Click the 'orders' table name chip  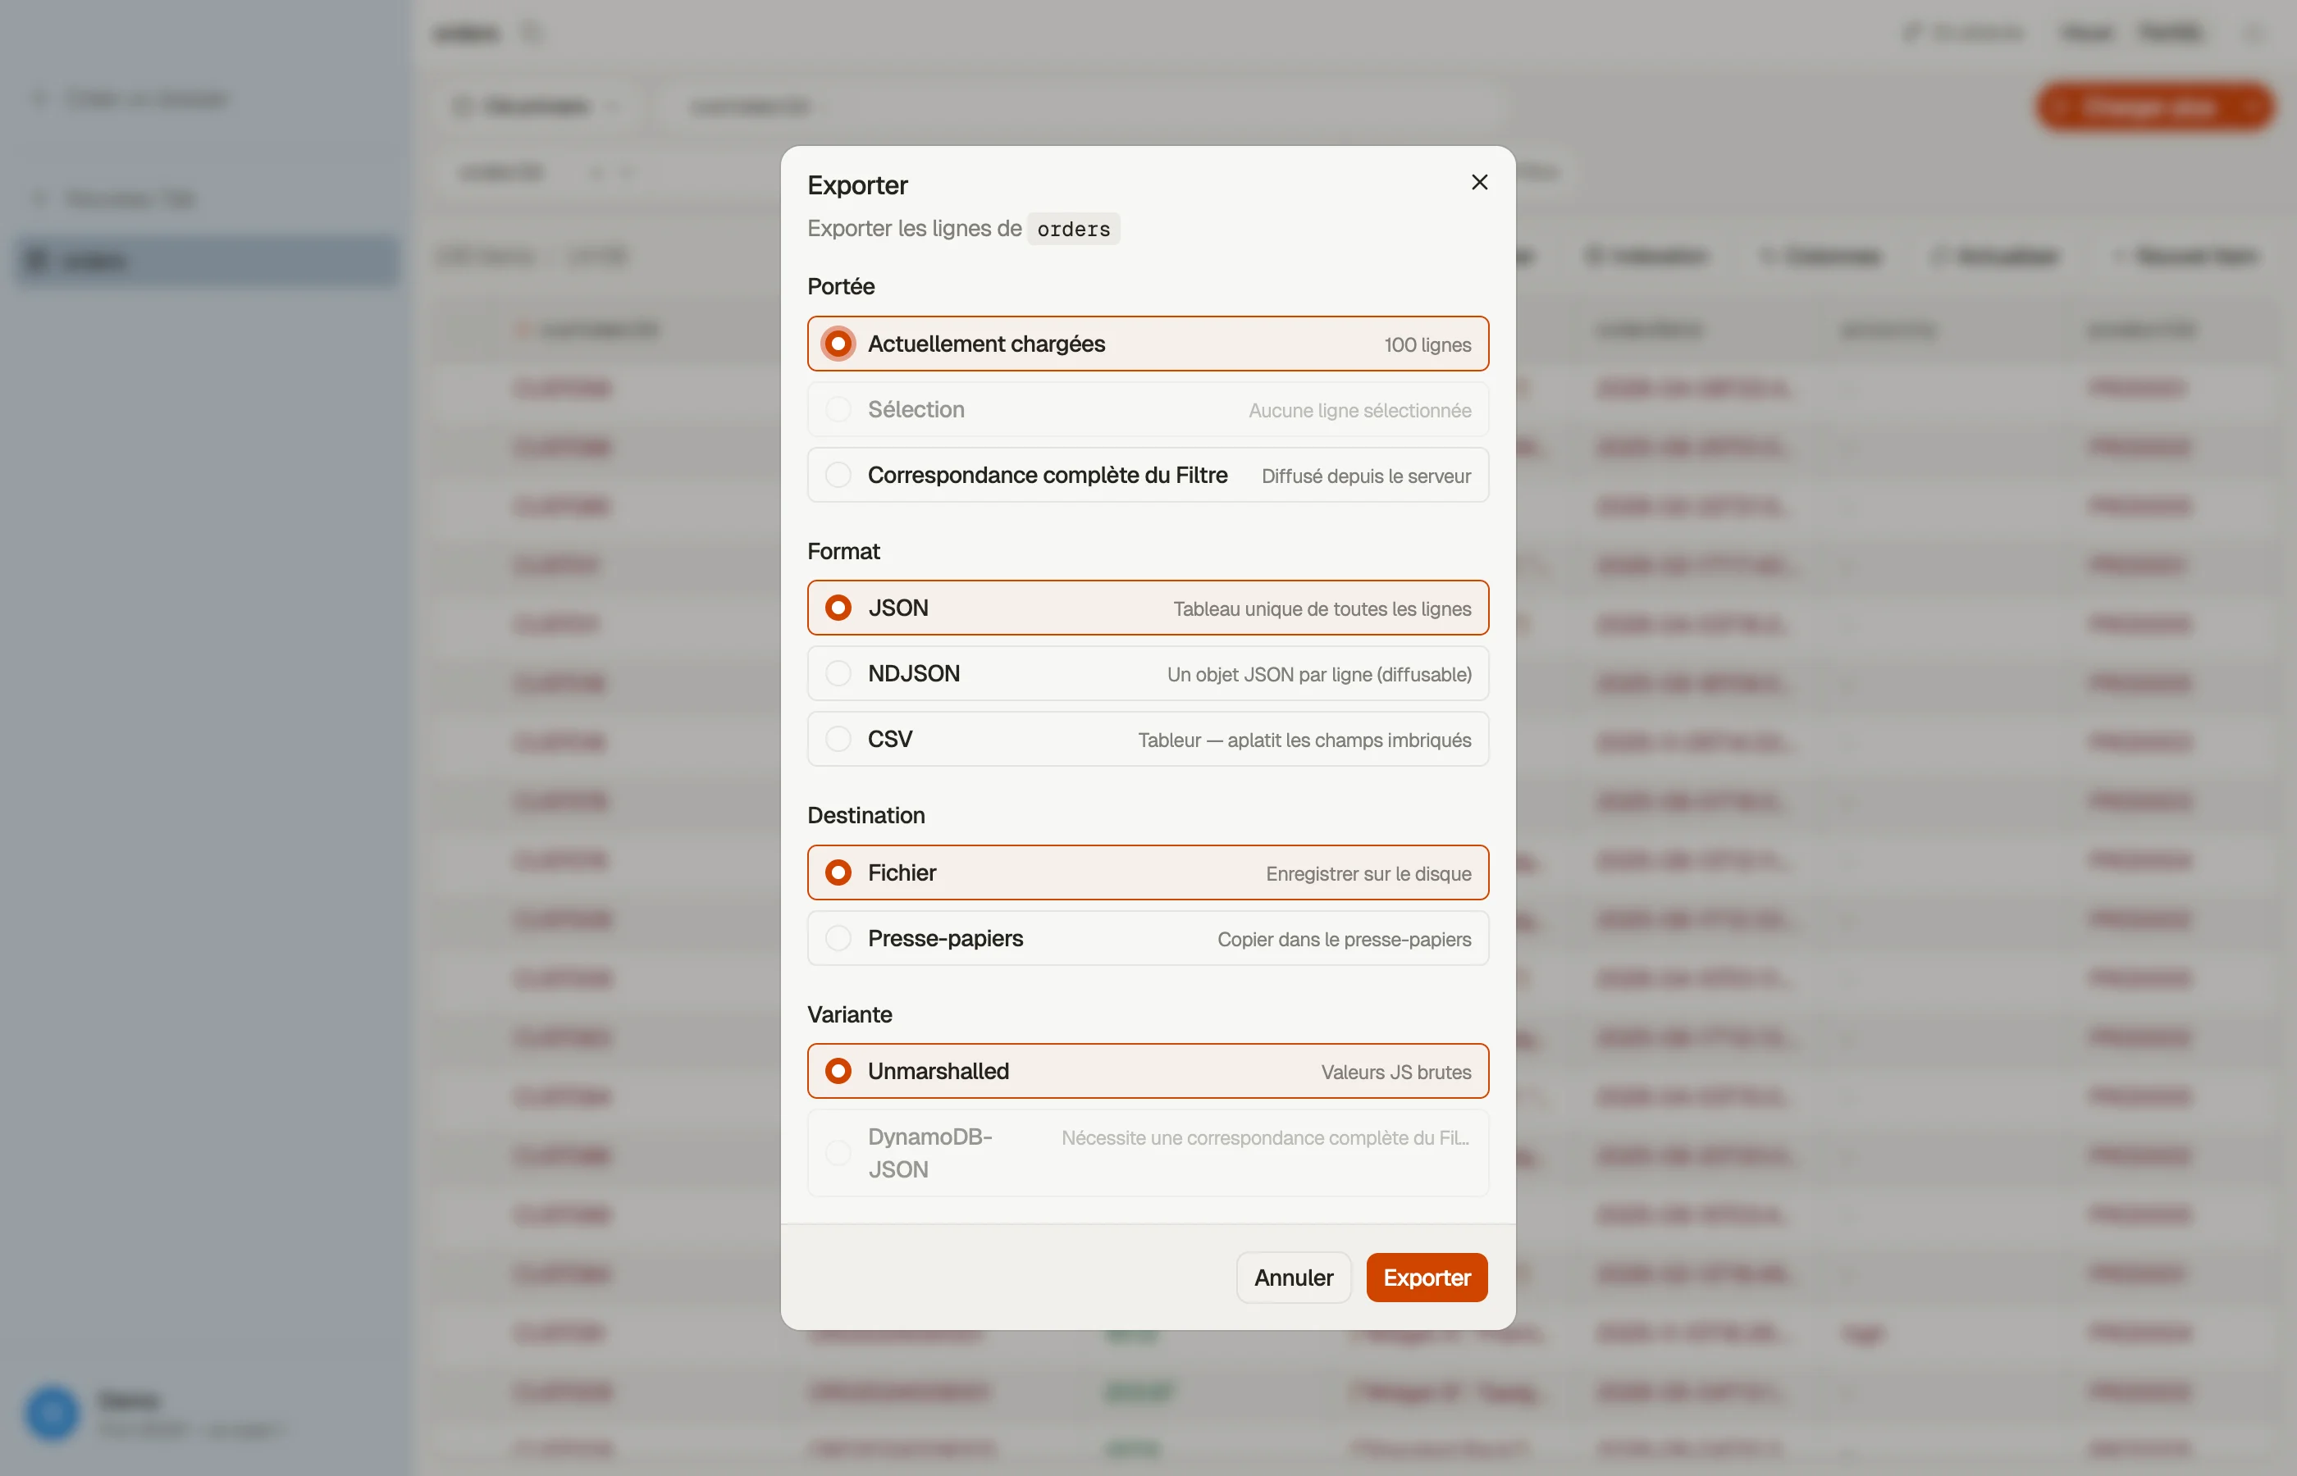[x=1073, y=229]
